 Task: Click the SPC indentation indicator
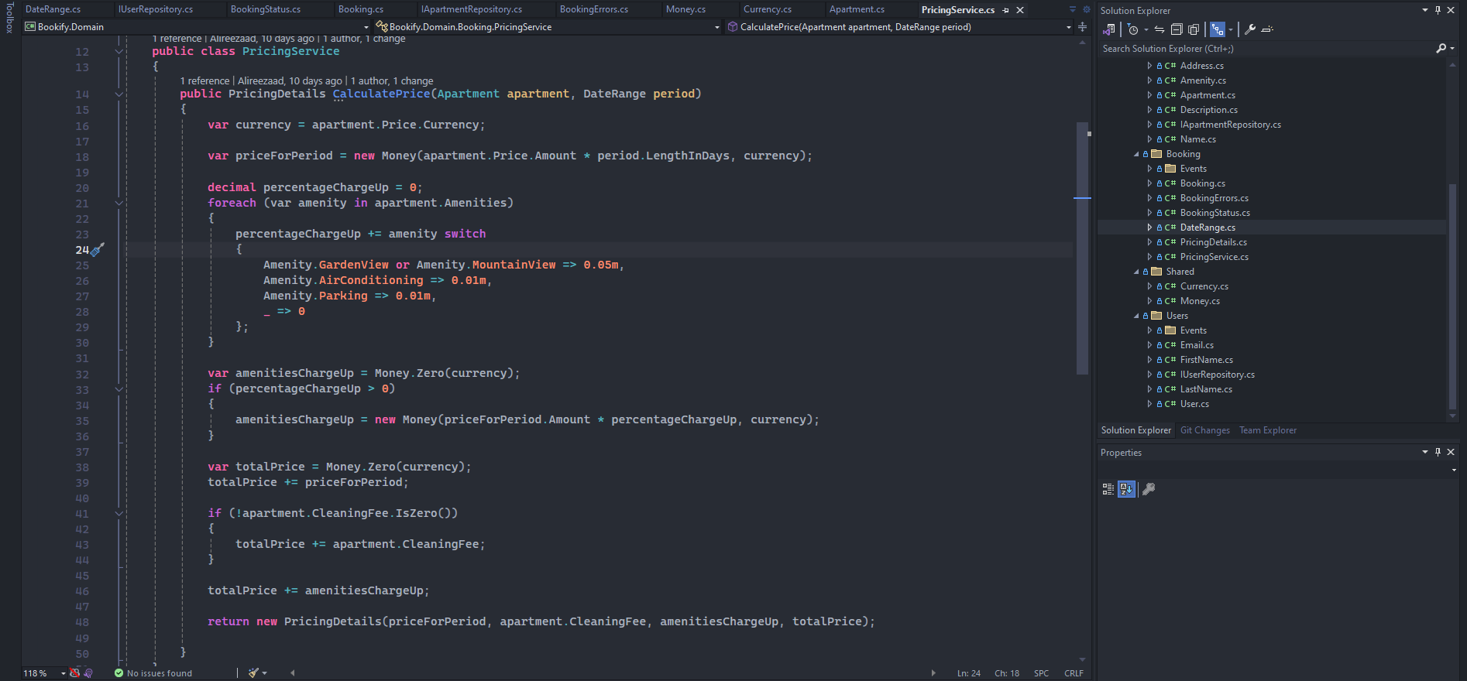point(1041,673)
